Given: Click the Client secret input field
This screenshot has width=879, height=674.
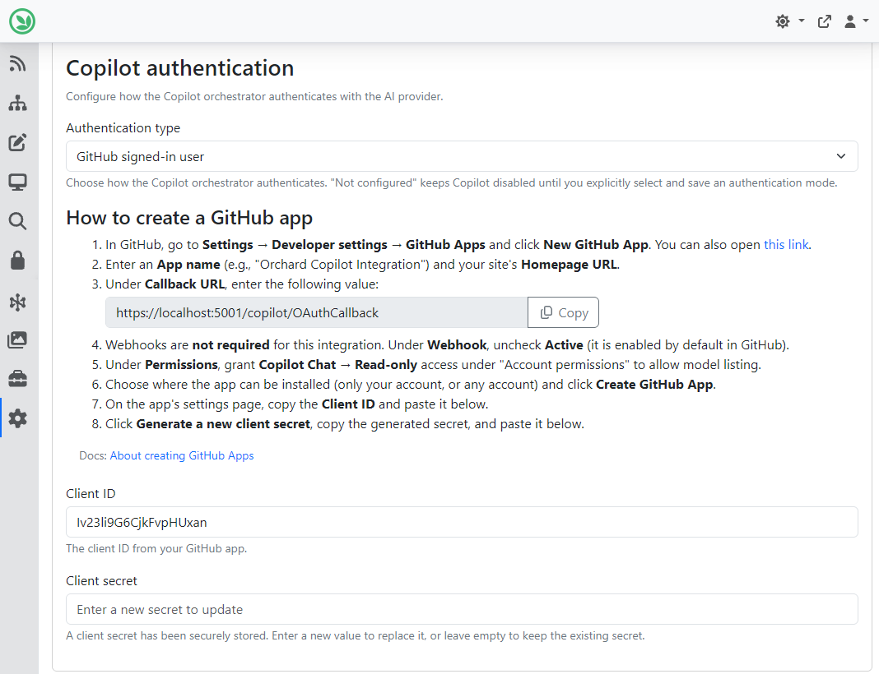Looking at the screenshot, I should 462,609.
